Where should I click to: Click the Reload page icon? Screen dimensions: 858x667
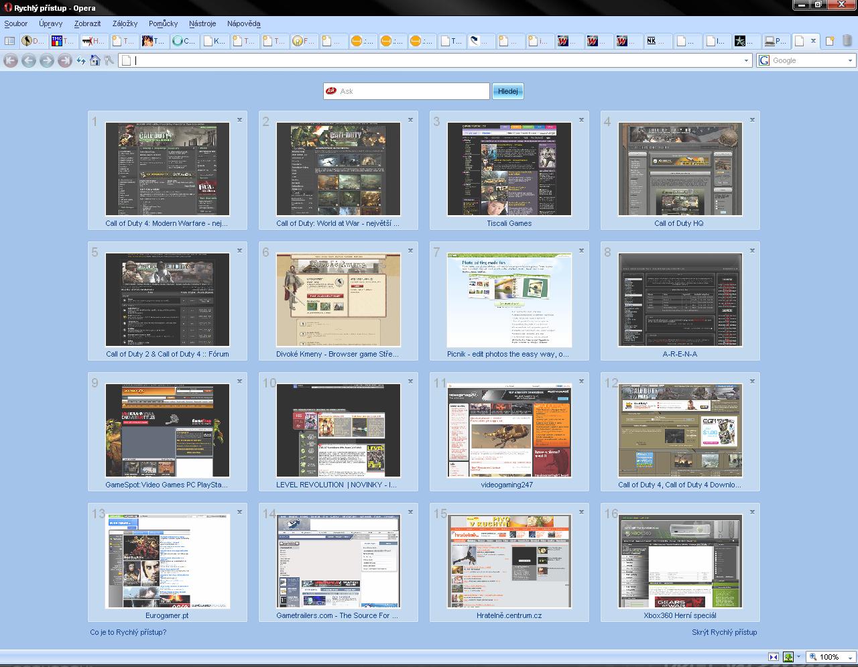click(x=81, y=61)
